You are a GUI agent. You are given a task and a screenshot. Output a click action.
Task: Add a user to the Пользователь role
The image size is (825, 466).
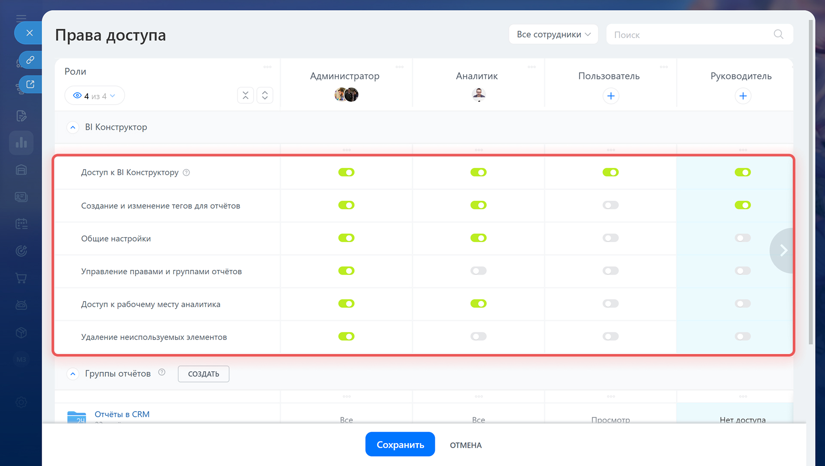(x=611, y=96)
